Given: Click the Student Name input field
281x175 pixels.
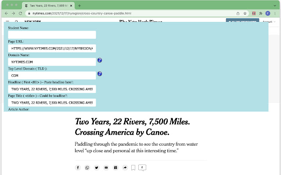Looking at the screenshot, I should [x=52, y=35].
